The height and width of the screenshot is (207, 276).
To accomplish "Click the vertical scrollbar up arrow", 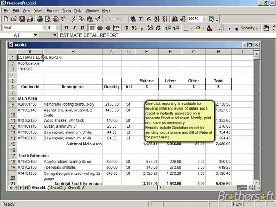I will click(x=257, y=53).
